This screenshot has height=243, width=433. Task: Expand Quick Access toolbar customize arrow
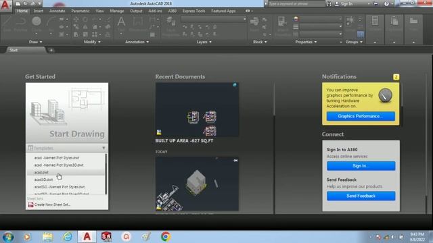[x=39, y=4]
